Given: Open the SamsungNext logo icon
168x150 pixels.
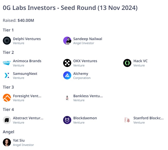Looking at the screenshot, I should click(7, 75).
